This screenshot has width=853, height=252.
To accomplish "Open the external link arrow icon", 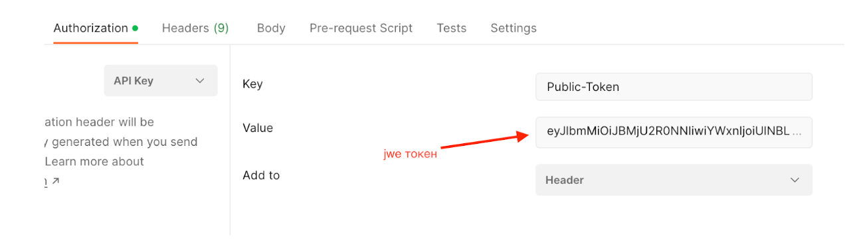I will click(56, 181).
